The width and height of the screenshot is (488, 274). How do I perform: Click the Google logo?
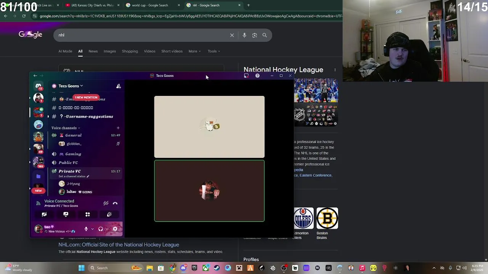[x=30, y=35]
